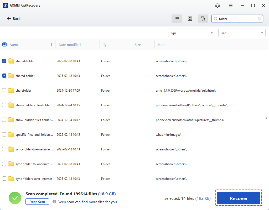Click inside the search input field

(236, 19)
